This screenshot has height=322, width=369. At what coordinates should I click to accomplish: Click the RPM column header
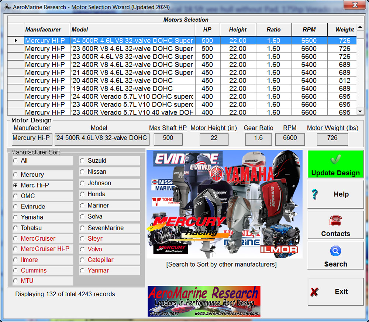tap(309, 30)
